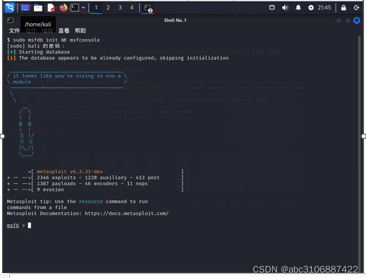Viewport: 366px width, 278px height.
Task: Launch the text editor panel icon
Action: [x=51, y=8]
